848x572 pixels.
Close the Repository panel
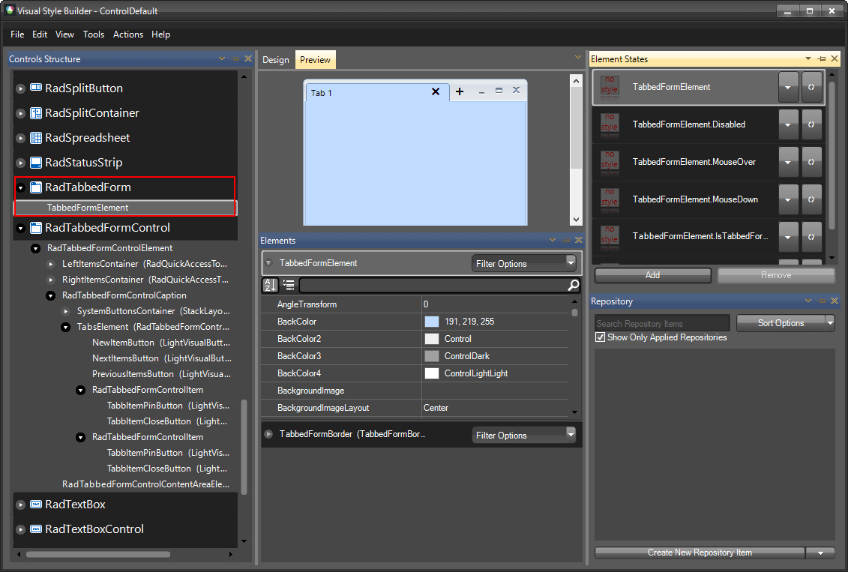tap(835, 301)
